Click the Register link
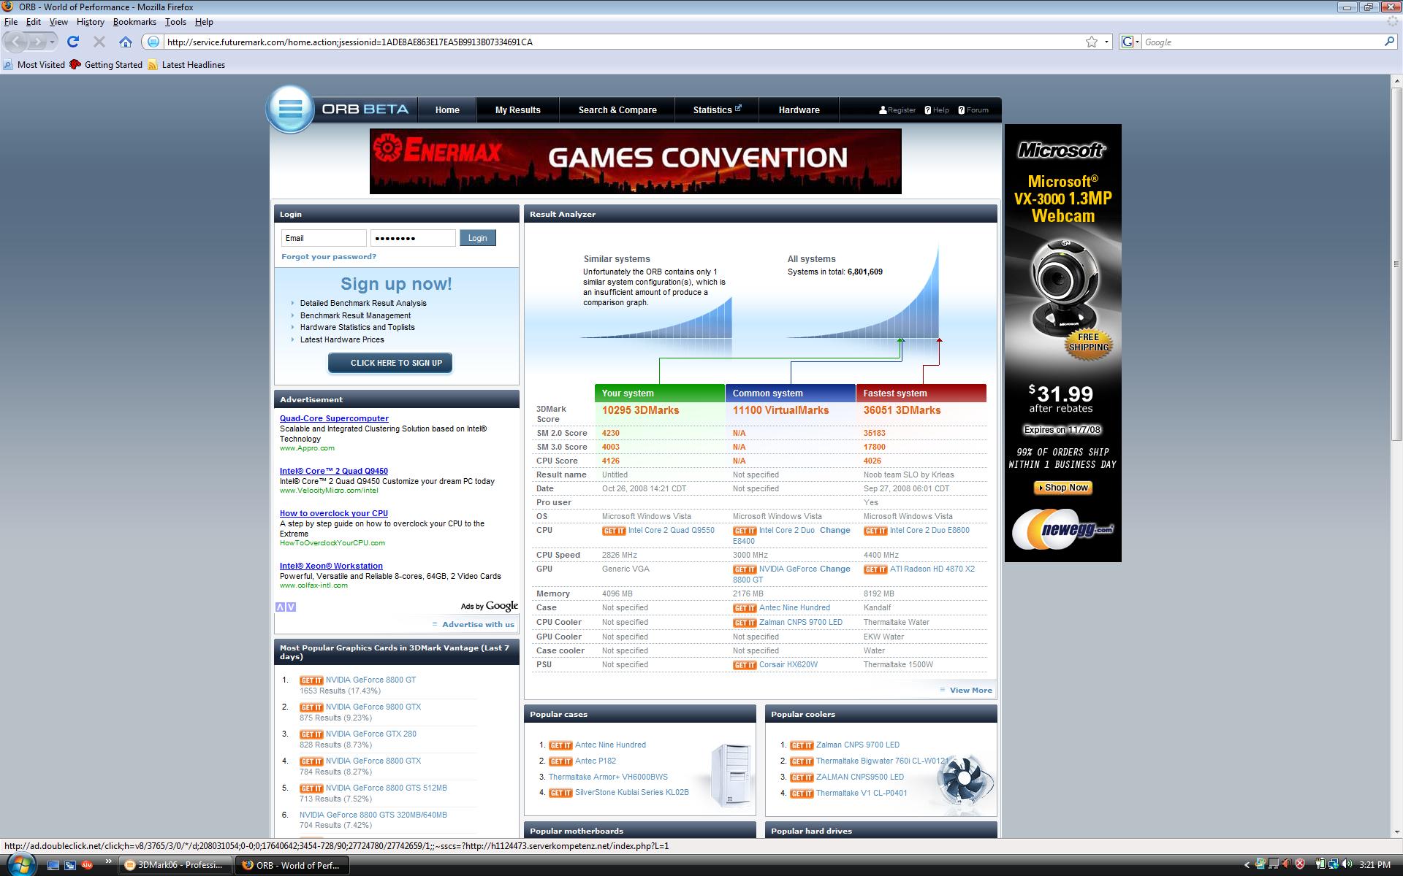The image size is (1403, 876). tap(897, 110)
